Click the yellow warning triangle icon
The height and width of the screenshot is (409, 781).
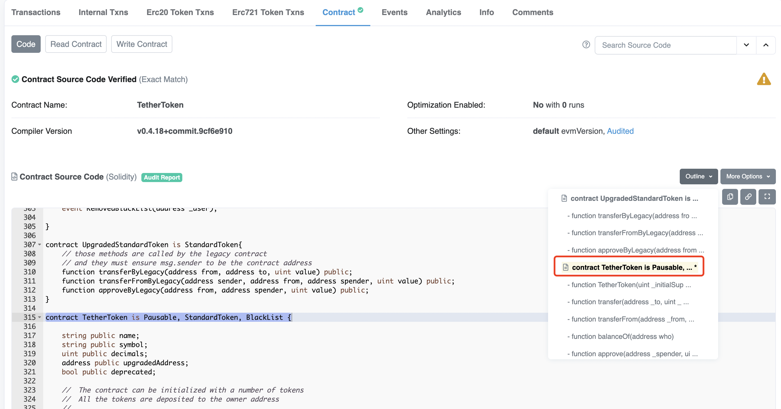[x=764, y=79]
